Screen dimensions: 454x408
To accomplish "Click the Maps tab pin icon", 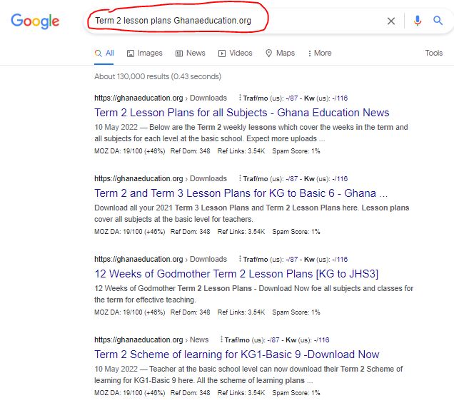I will pyautogui.click(x=268, y=53).
